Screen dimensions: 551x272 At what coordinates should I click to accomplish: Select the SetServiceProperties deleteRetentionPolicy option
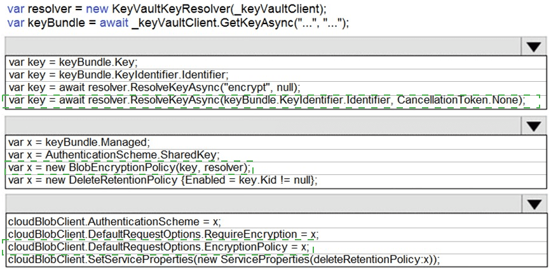(x=223, y=259)
